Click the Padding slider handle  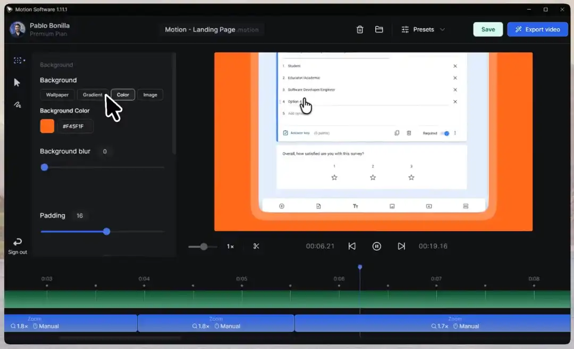(x=107, y=231)
